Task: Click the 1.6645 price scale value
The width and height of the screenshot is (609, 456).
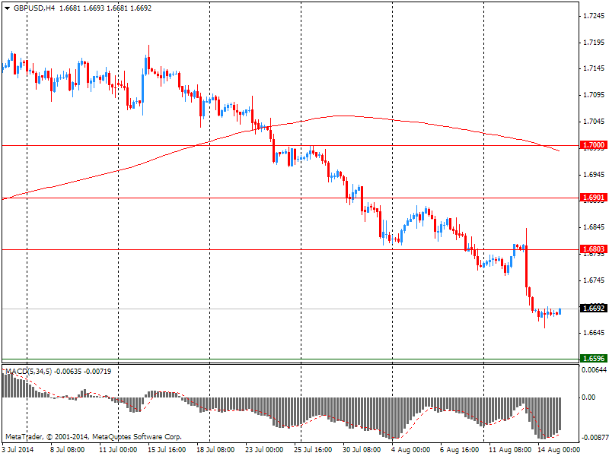Action: point(595,333)
